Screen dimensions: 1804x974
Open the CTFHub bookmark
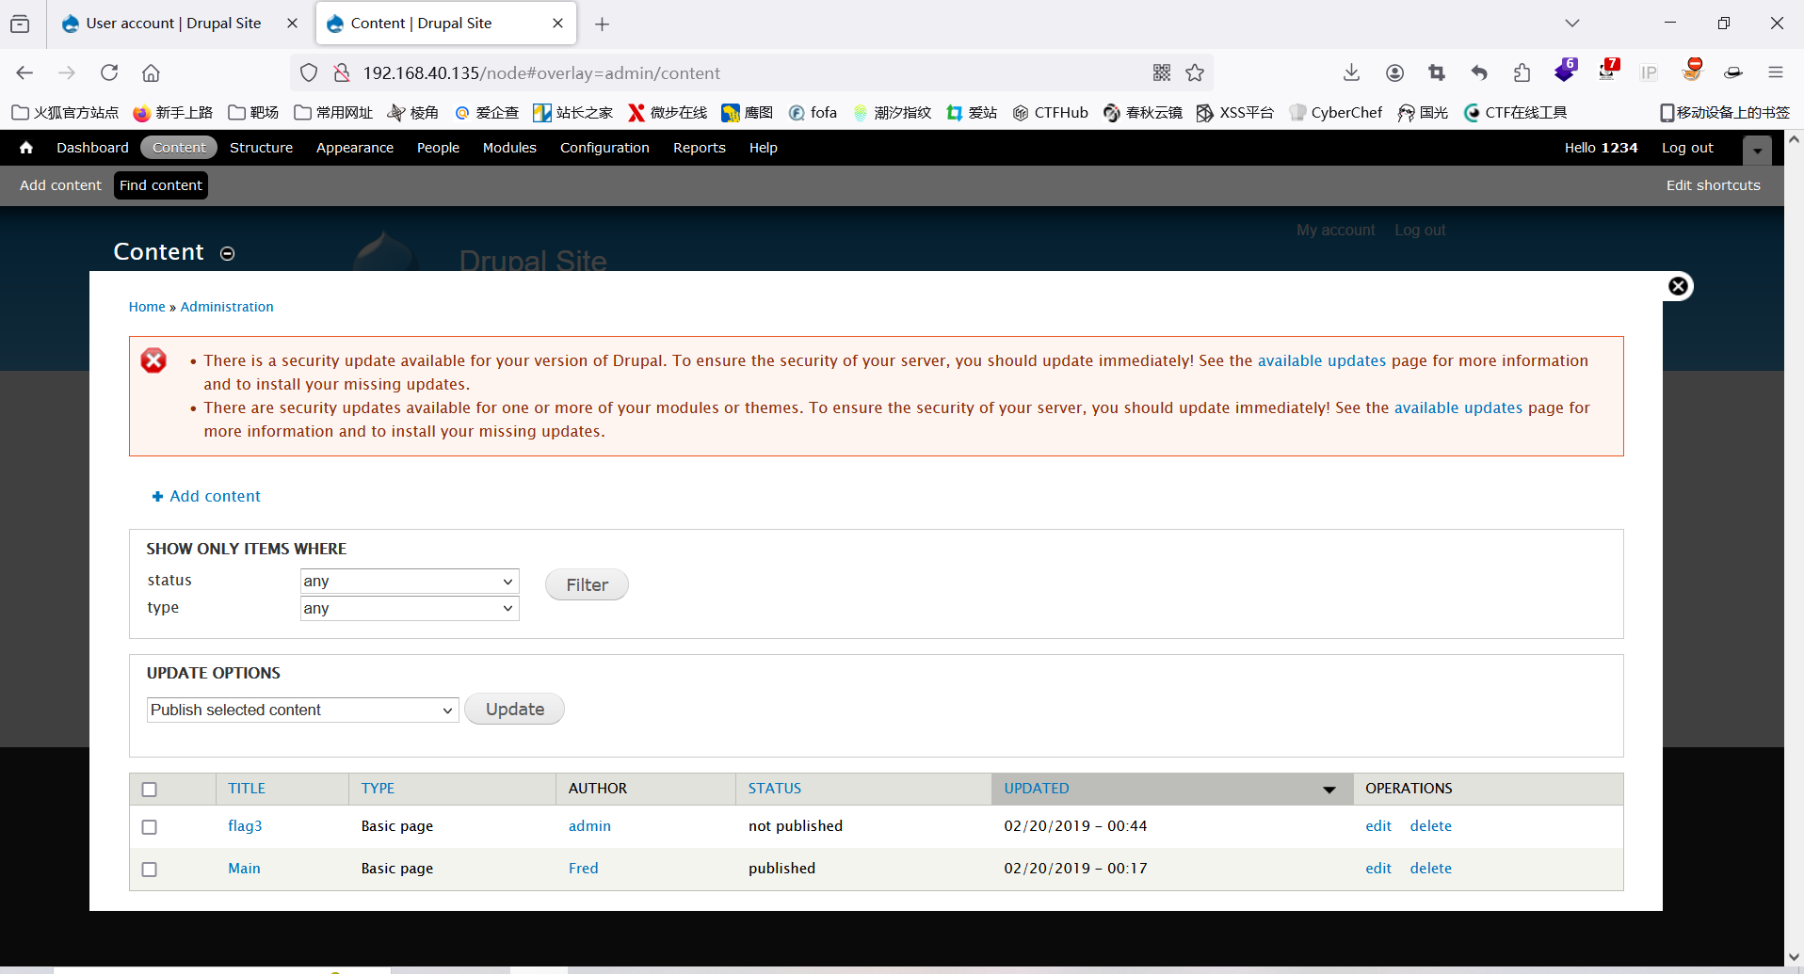1050,113
